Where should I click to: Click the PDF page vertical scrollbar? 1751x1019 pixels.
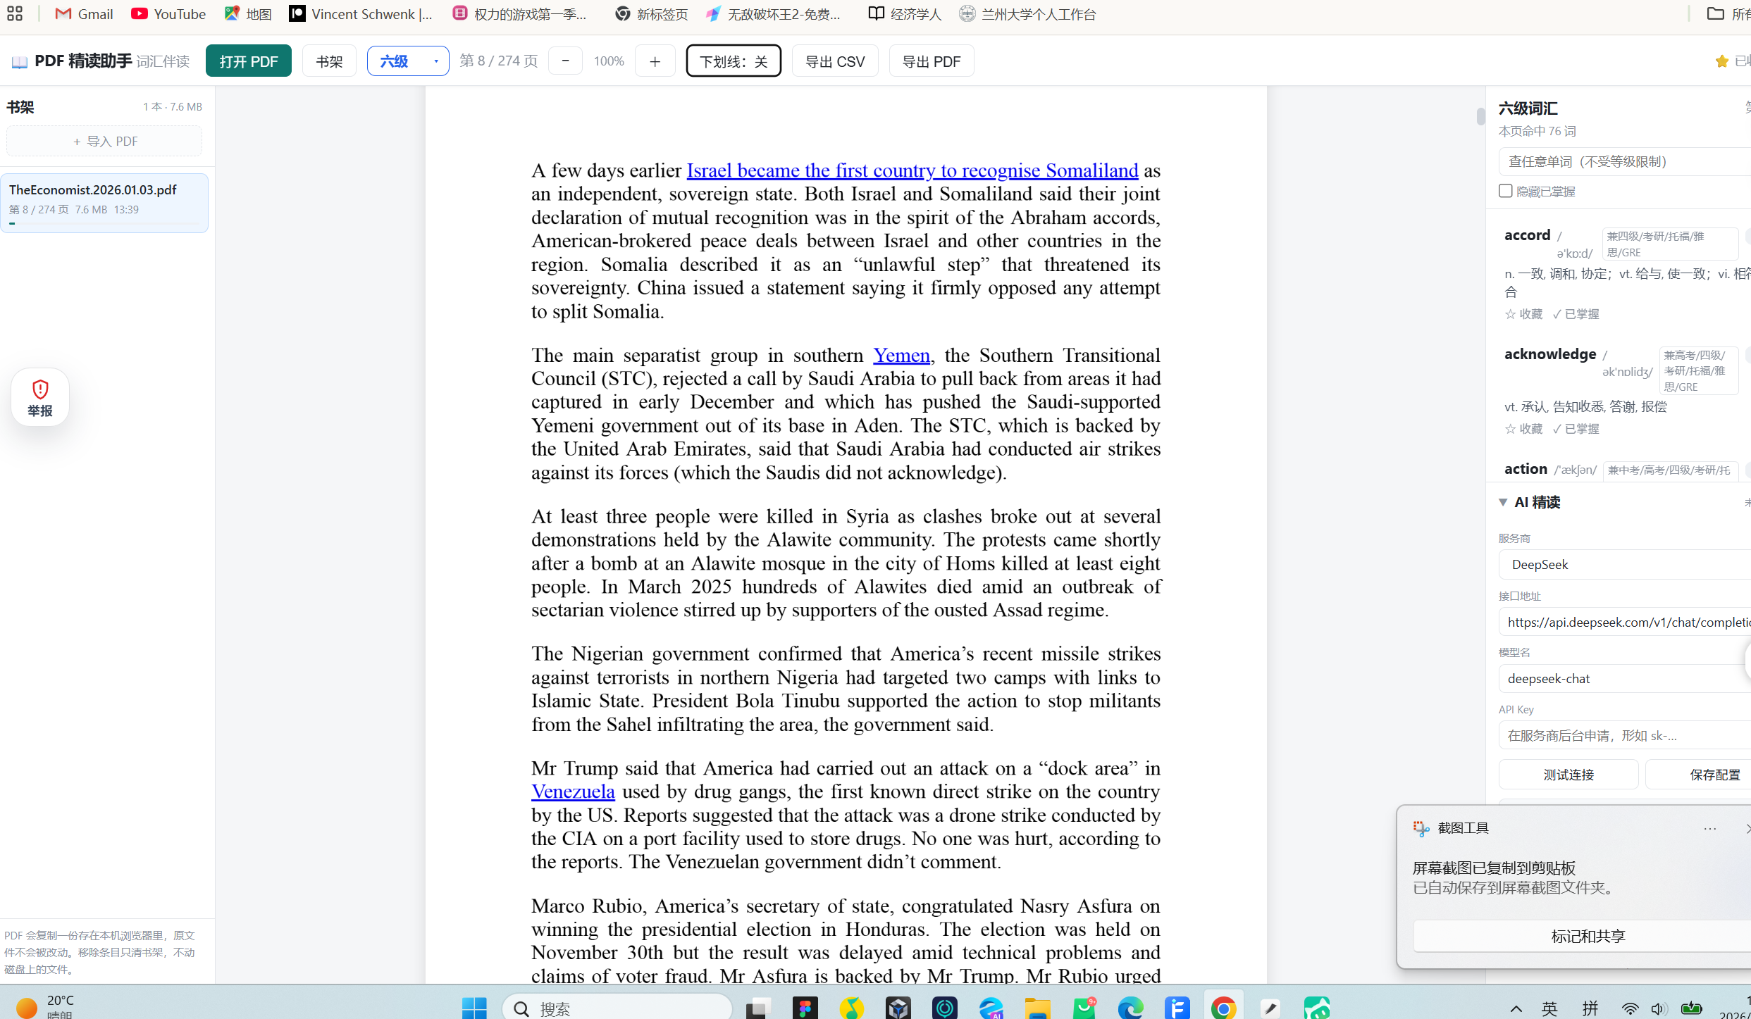pos(1480,116)
